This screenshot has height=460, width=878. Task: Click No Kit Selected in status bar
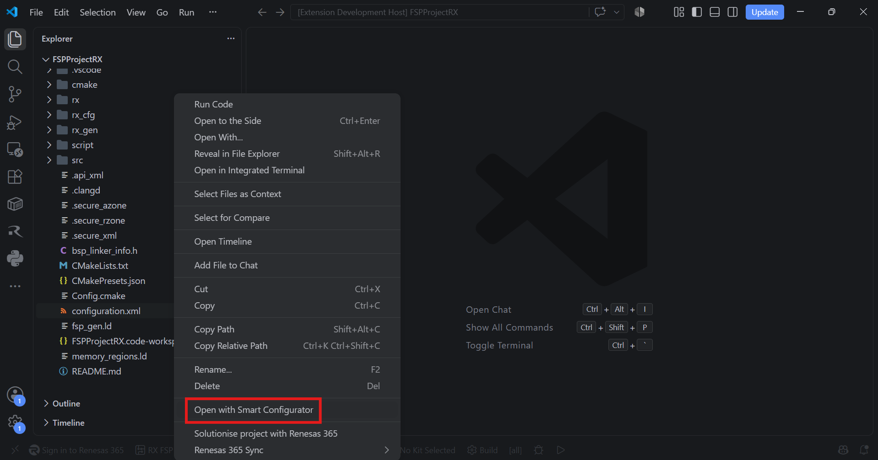click(x=428, y=450)
